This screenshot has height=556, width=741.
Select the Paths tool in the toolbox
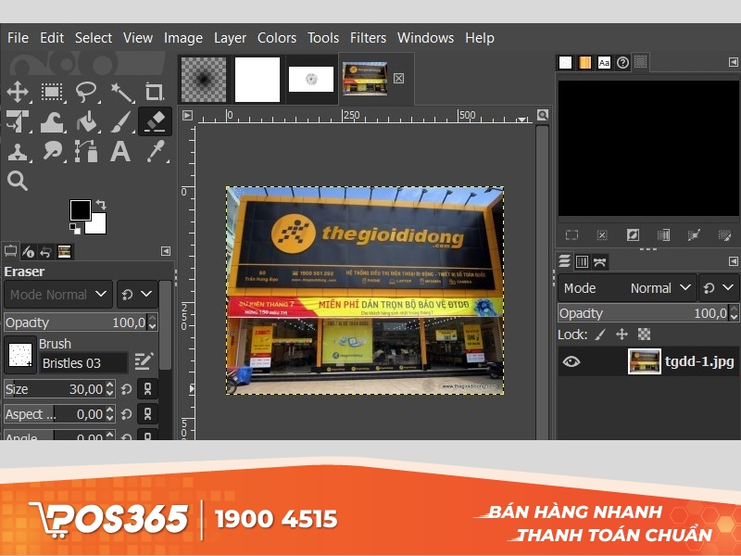[x=86, y=152]
